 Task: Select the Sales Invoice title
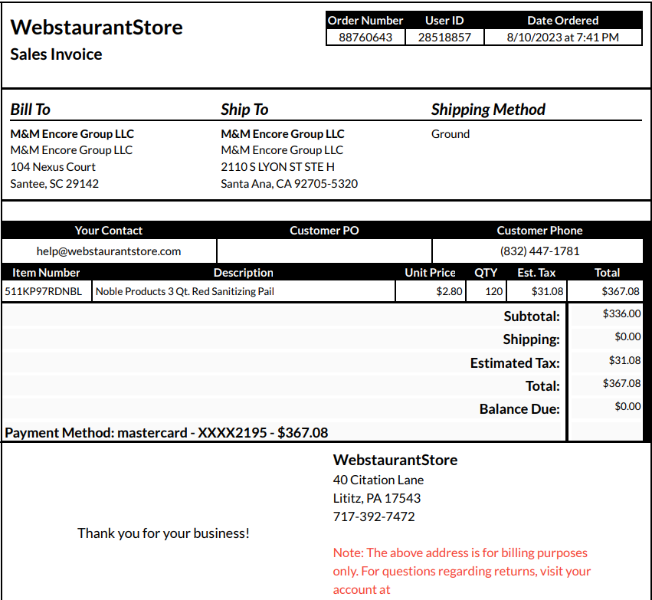56,54
